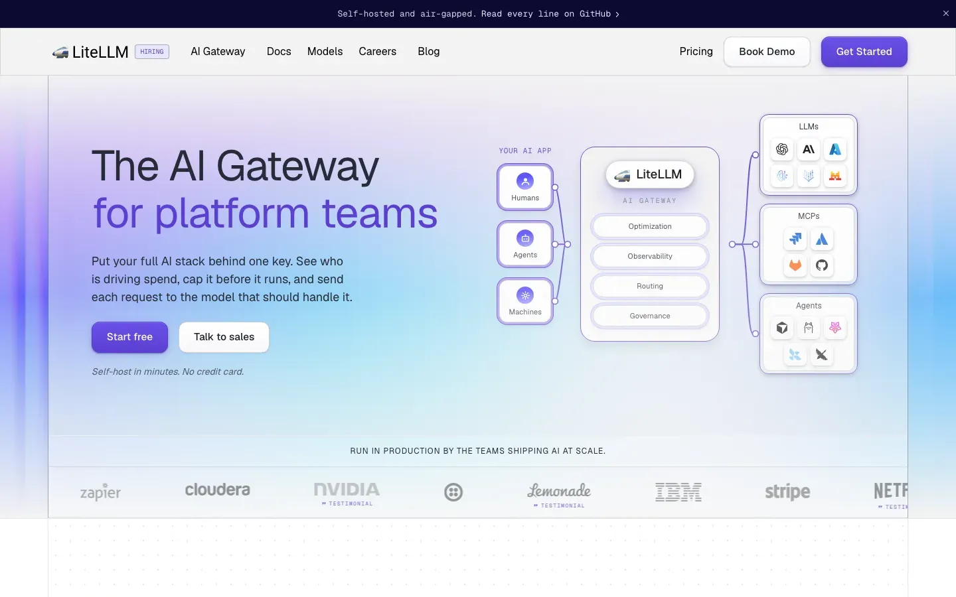Viewport: 956px width, 597px height.
Task: Open the AI Gateway nav menu
Action: 218,52
